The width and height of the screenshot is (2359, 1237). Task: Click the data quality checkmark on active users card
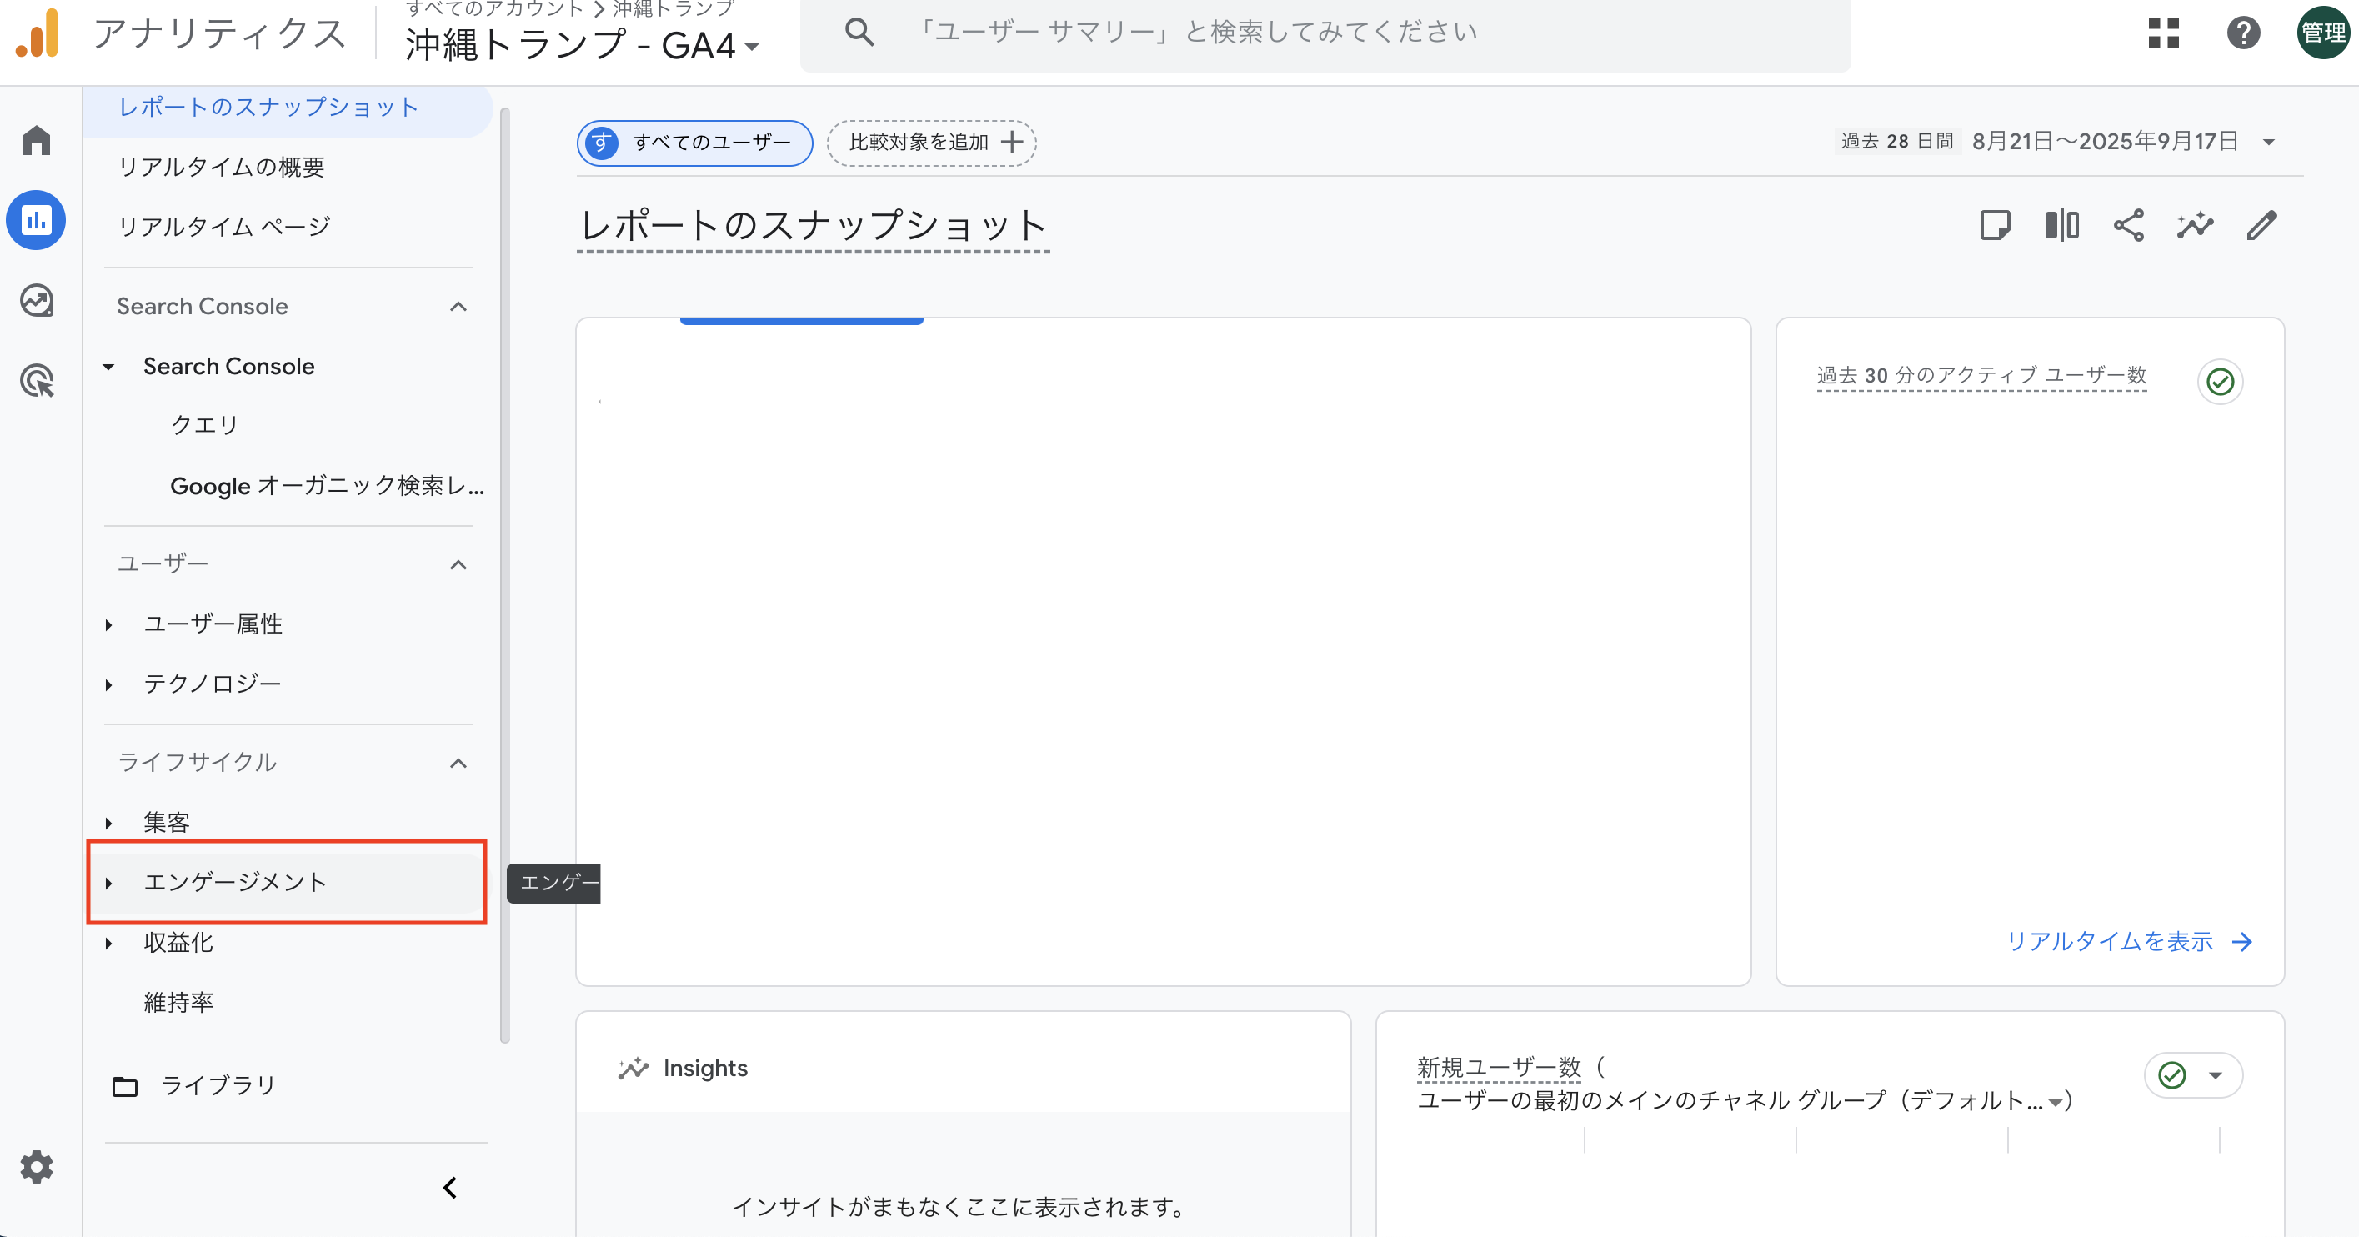tap(2220, 381)
